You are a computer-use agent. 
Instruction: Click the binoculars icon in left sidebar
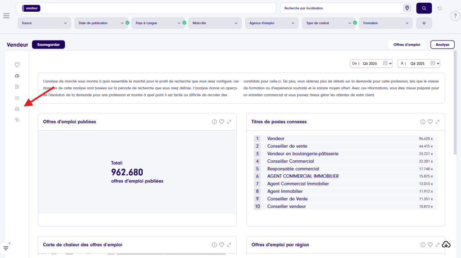[x=17, y=109]
